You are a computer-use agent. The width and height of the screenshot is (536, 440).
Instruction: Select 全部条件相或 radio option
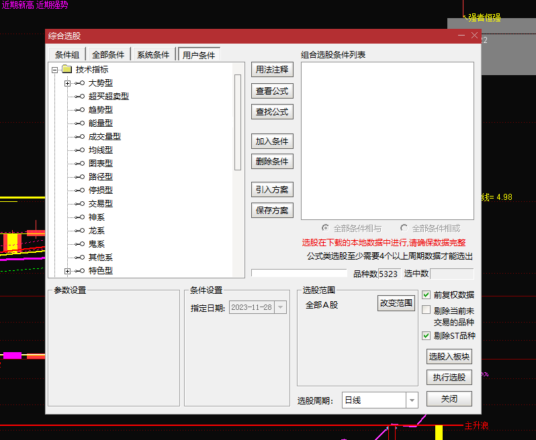click(404, 228)
